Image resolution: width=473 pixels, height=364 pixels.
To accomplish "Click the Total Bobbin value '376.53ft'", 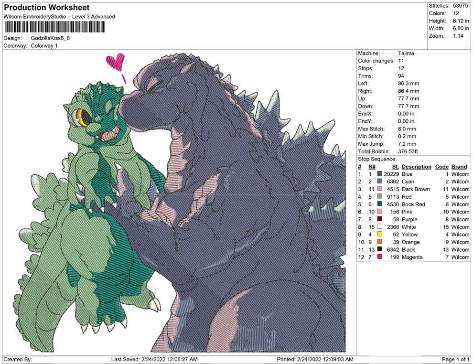I will tap(408, 151).
